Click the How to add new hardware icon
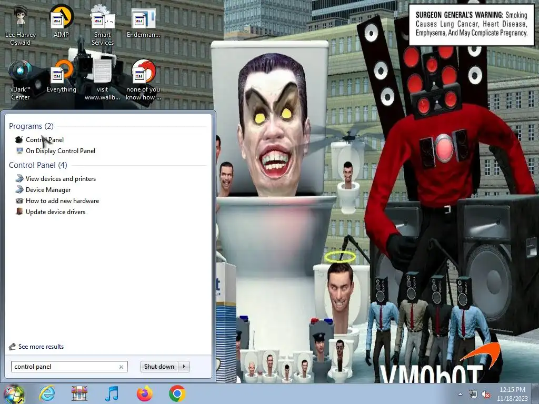 [19, 200]
